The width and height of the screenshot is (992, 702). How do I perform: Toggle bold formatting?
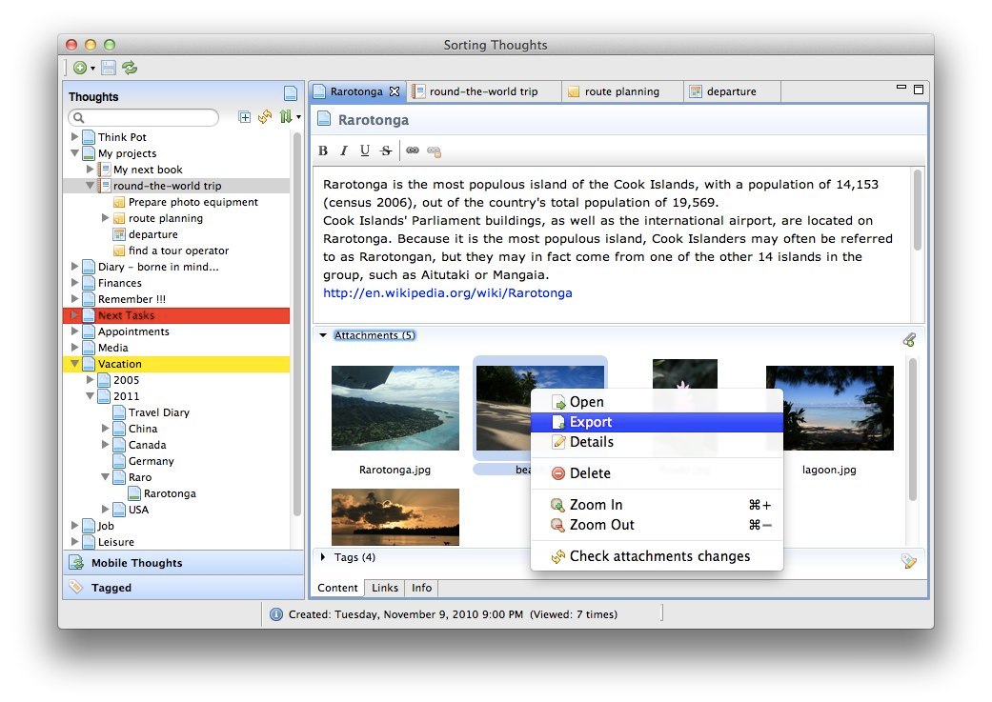pyautogui.click(x=323, y=150)
